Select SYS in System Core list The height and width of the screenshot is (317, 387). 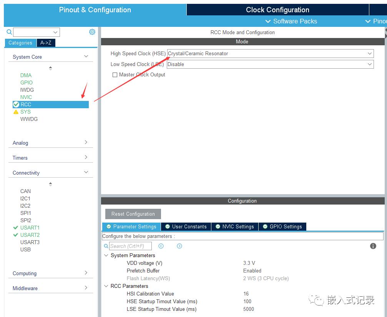[25, 112]
